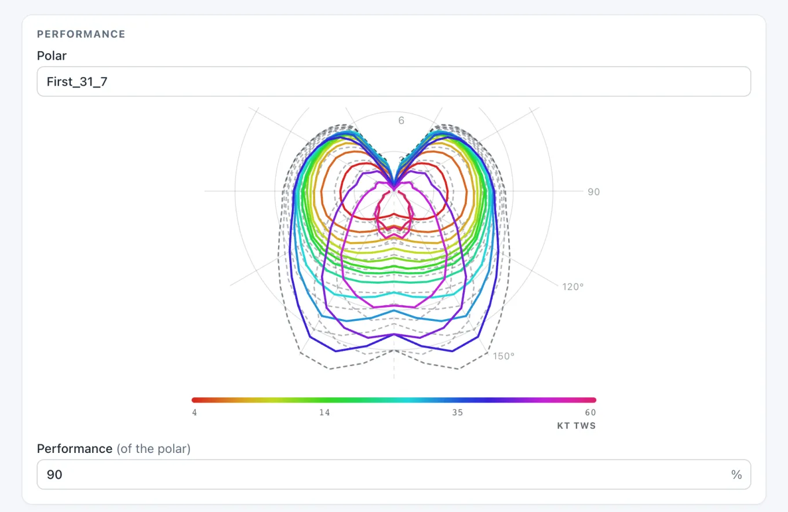Click the Performance percentage input field
The image size is (788, 512).
[394, 474]
